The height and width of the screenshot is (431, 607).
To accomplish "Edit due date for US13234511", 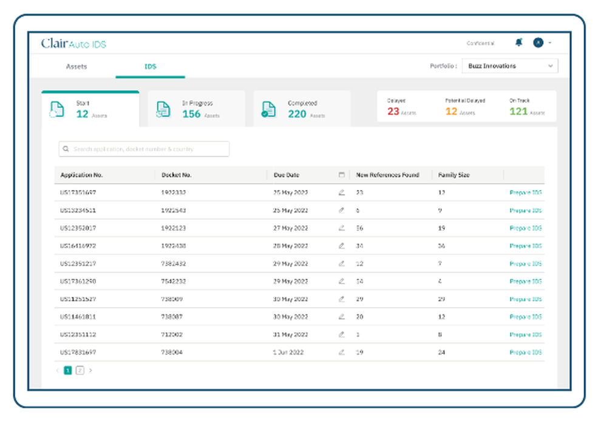I will click(341, 210).
